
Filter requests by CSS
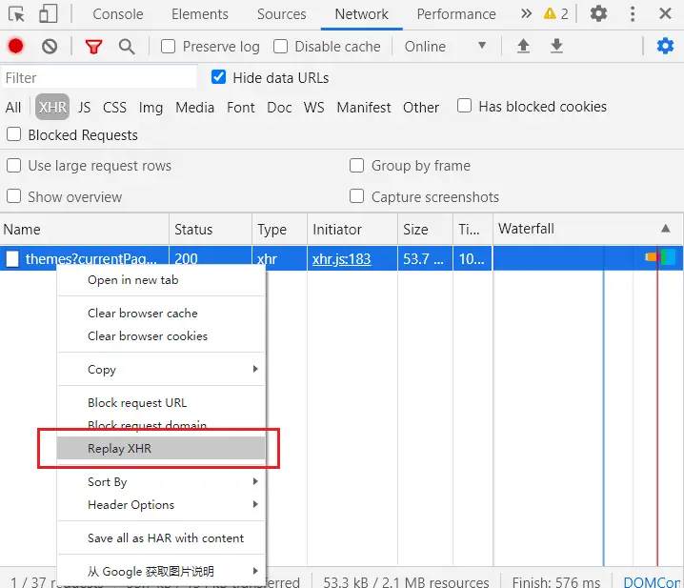pos(114,108)
